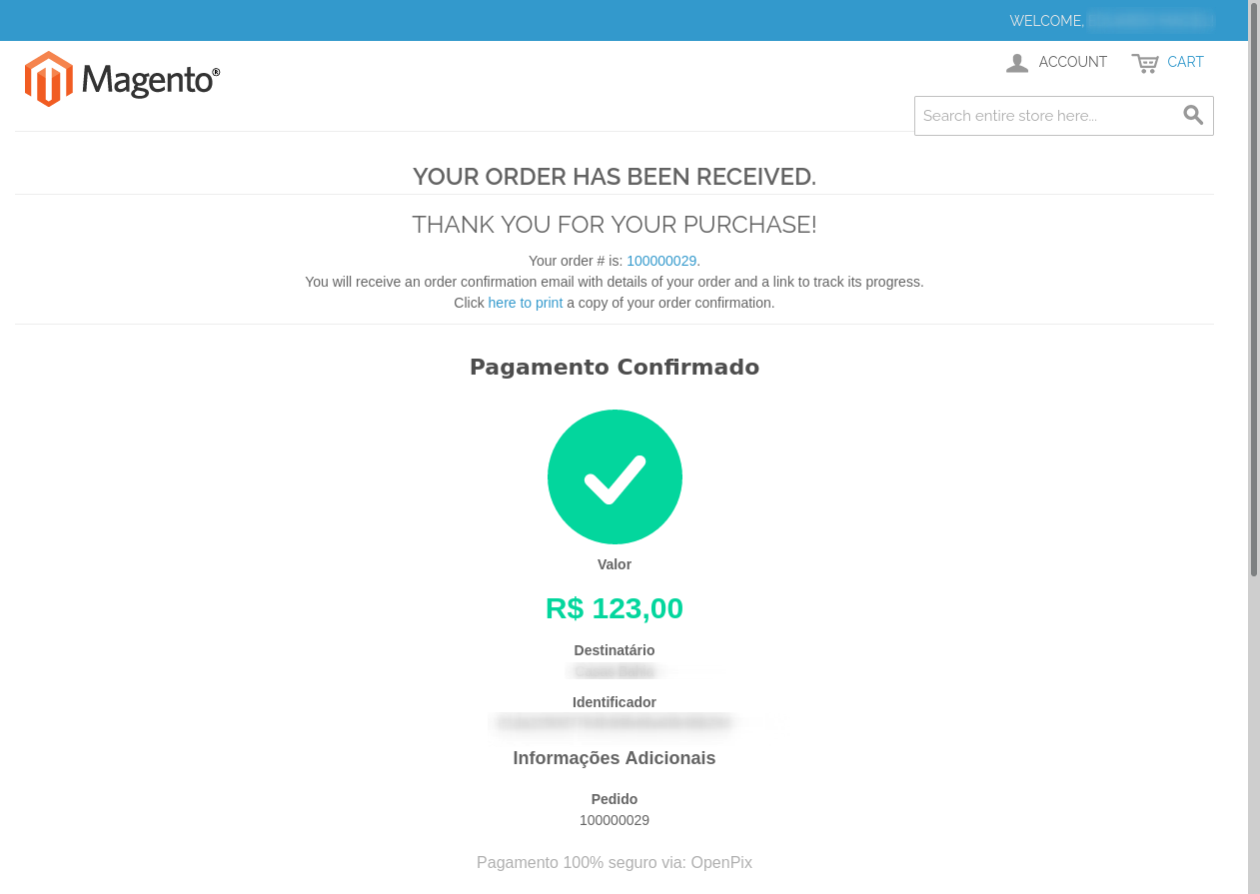The image size is (1260, 894).
Task: Click the 'here to print' link
Action: point(525,303)
